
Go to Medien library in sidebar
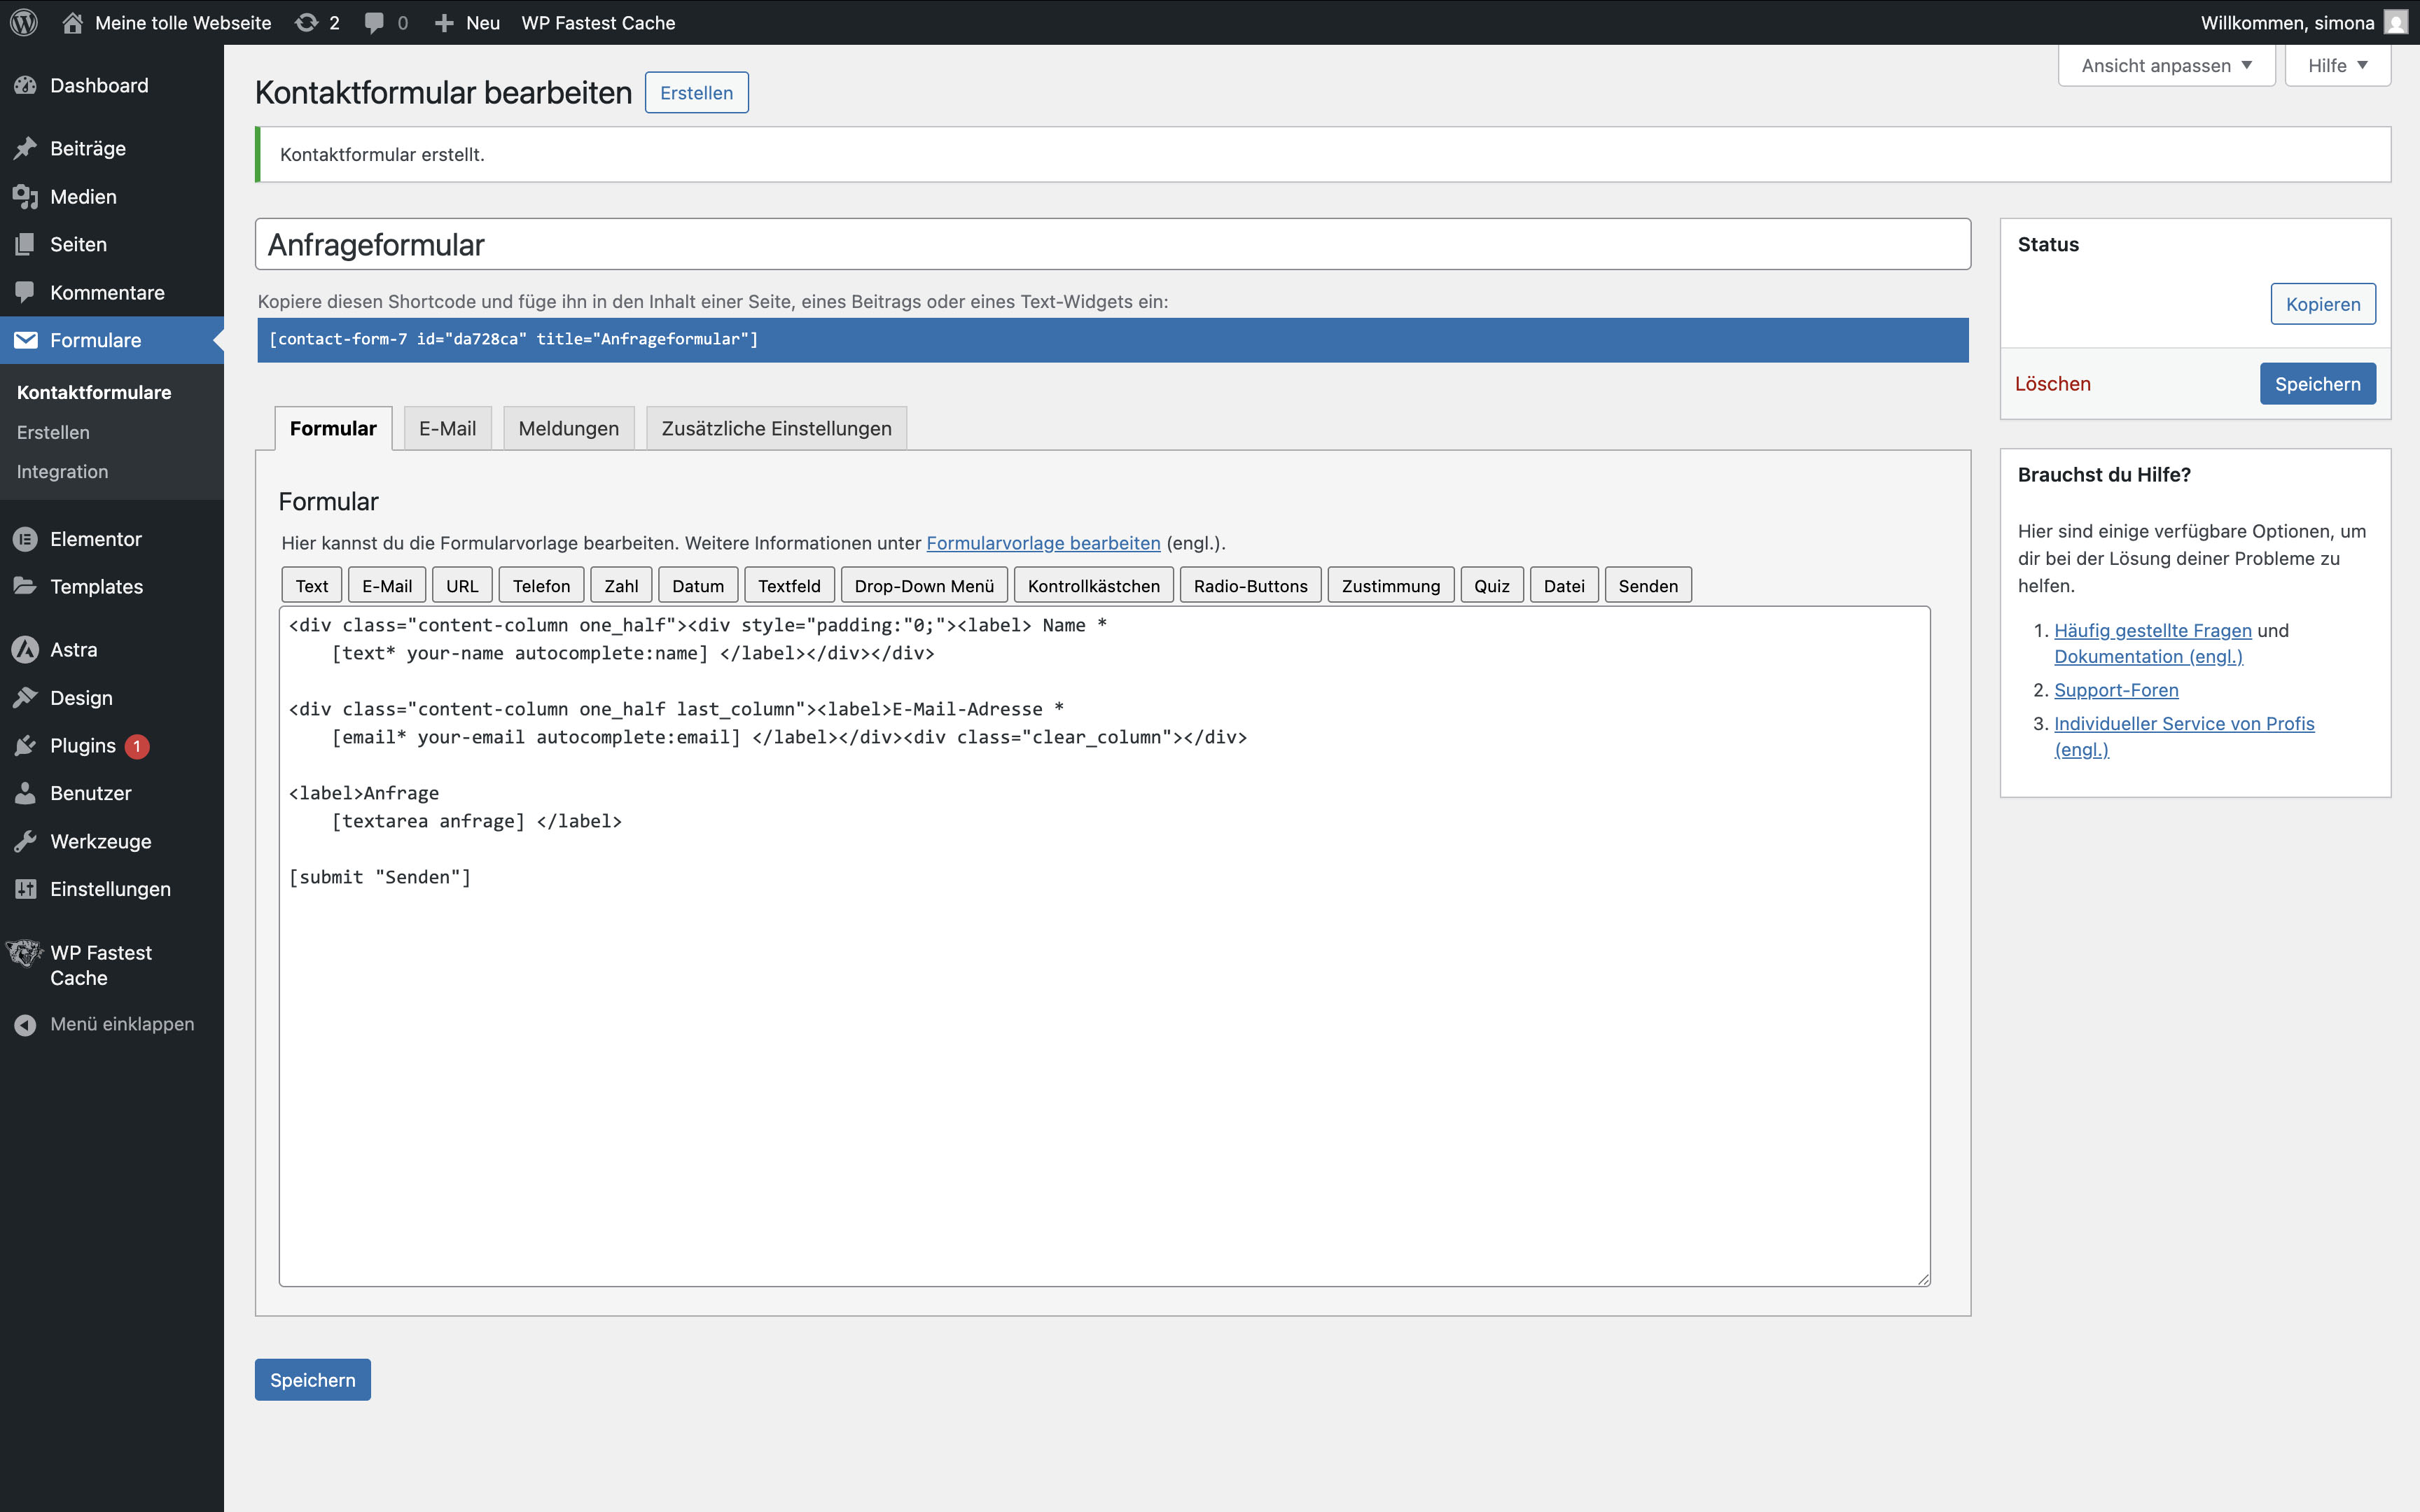click(x=83, y=197)
